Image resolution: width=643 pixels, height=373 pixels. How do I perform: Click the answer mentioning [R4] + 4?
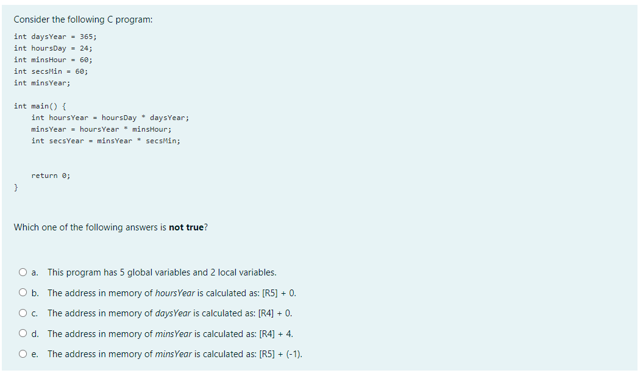pyautogui.click(x=171, y=334)
